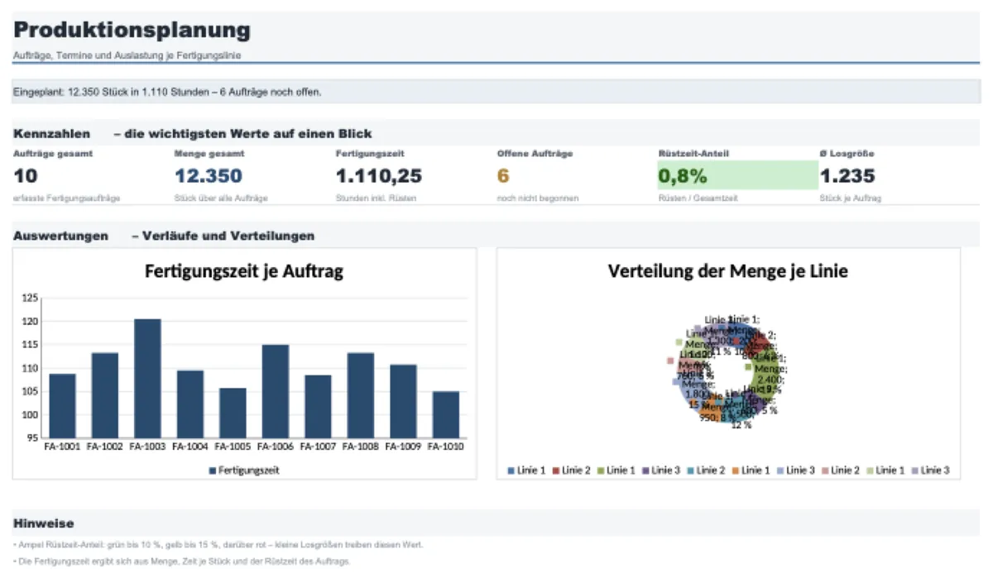The height and width of the screenshot is (578, 993).
Task: Click the orange Linie 1 legend entry
Action: tap(751, 471)
